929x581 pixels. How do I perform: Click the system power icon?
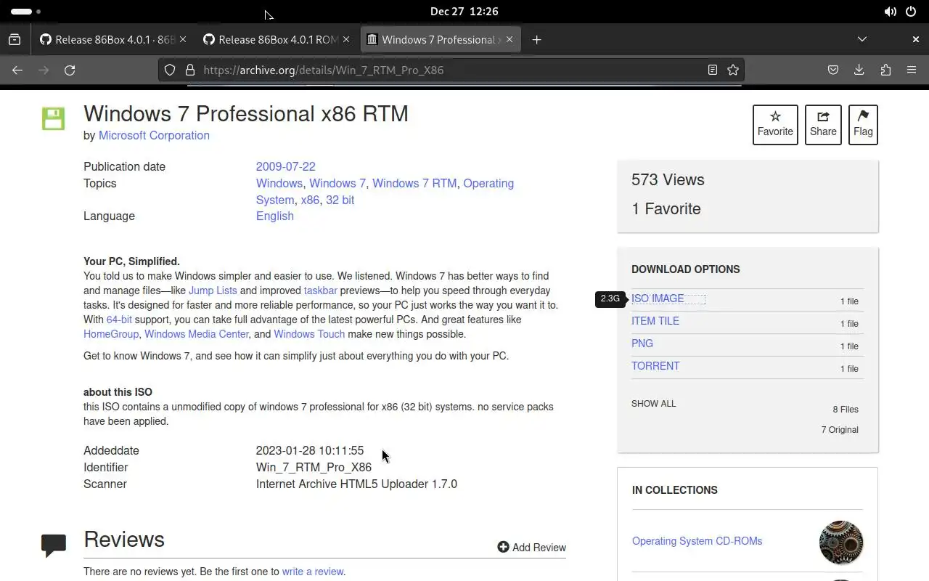[911, 12]
